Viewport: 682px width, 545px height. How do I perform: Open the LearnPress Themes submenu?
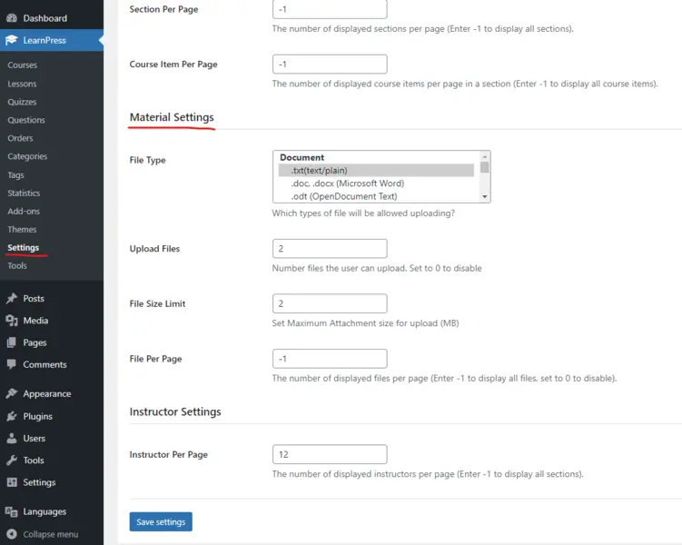22,229
